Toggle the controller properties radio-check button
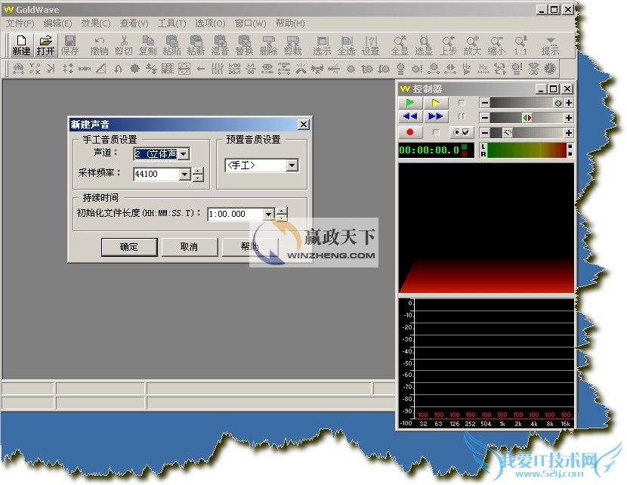 (x=460, y=132)
